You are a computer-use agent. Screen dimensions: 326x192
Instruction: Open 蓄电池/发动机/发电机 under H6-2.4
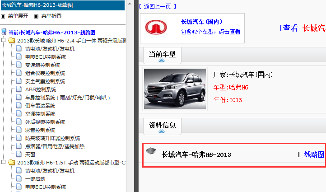(50, 49)
